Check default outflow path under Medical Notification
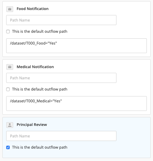 [8, 89]
